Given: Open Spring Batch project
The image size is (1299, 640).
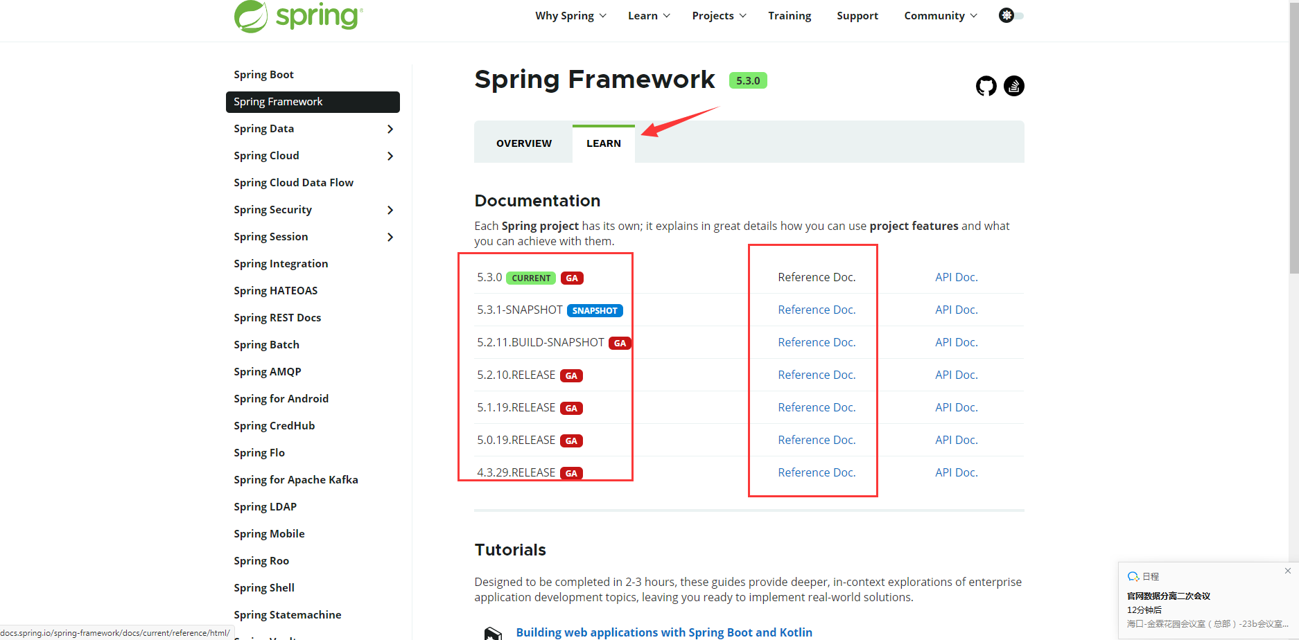Looking at the screenshot, I should point(266,344).
